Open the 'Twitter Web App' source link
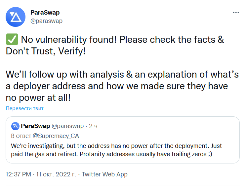 click(104, 174)
